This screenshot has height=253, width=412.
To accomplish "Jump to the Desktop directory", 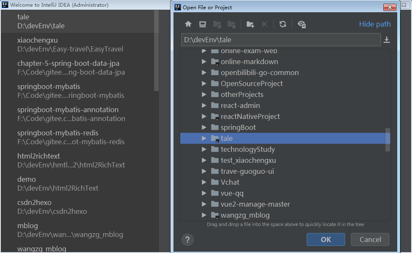I will 203,24.
